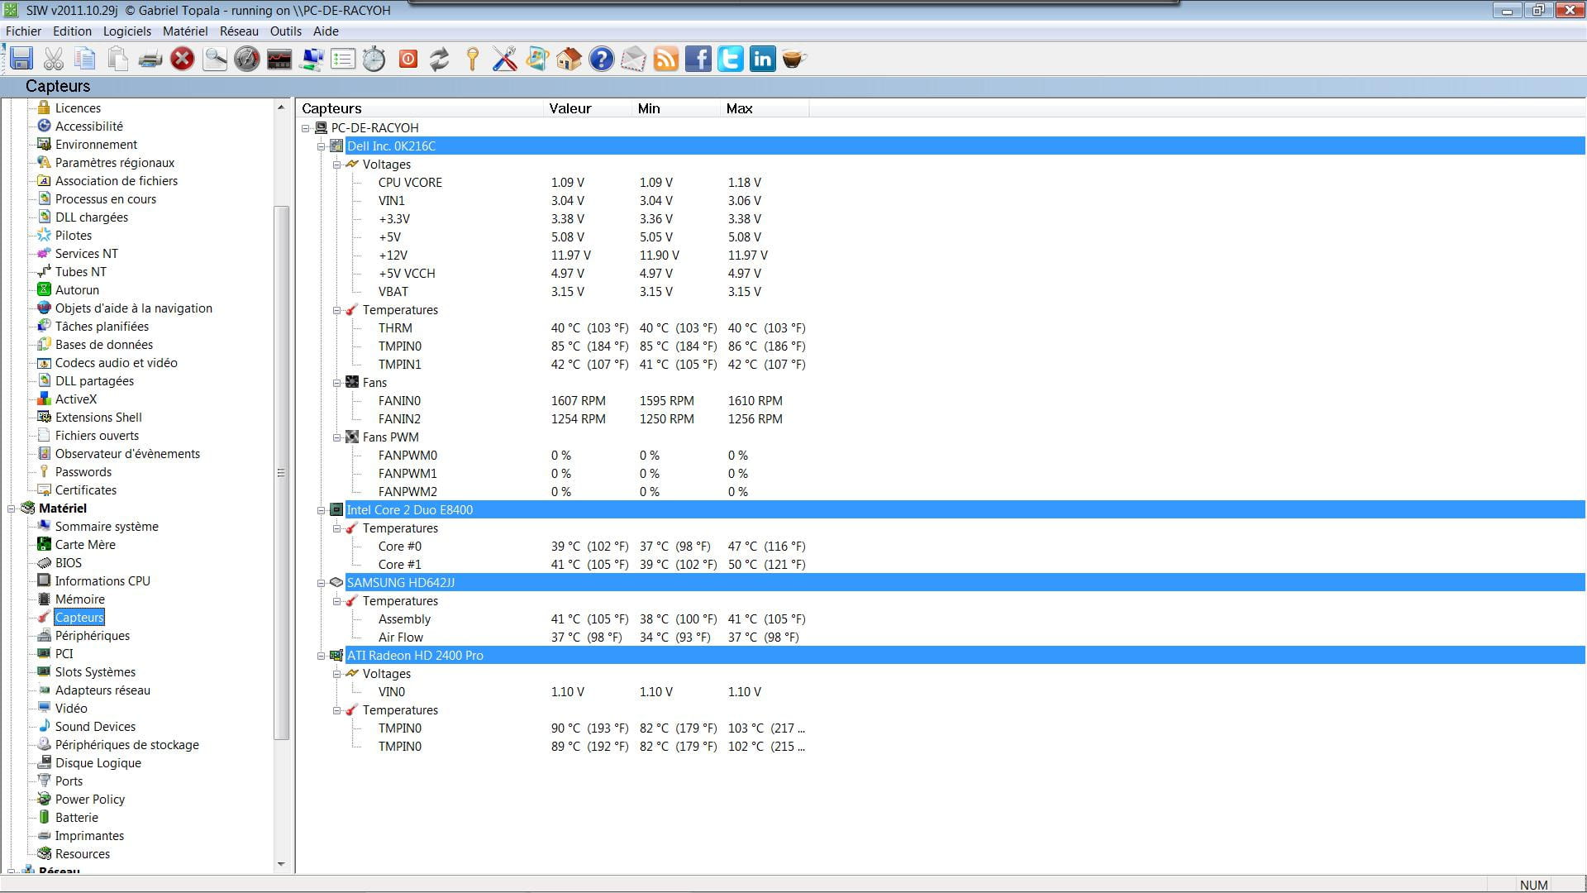Collapse Intel Core 2 Duo E8400 node

(x=322, y=510)
